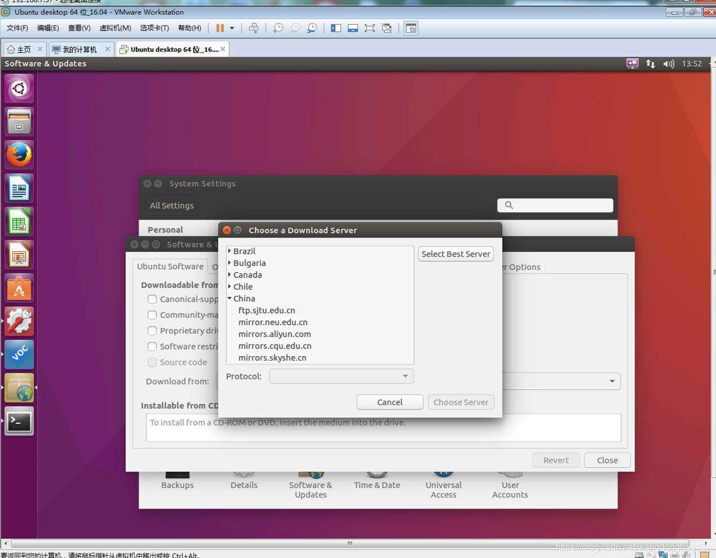Open VMware power options dropdown arrow
716x558 pixels.
click(232, 28)
